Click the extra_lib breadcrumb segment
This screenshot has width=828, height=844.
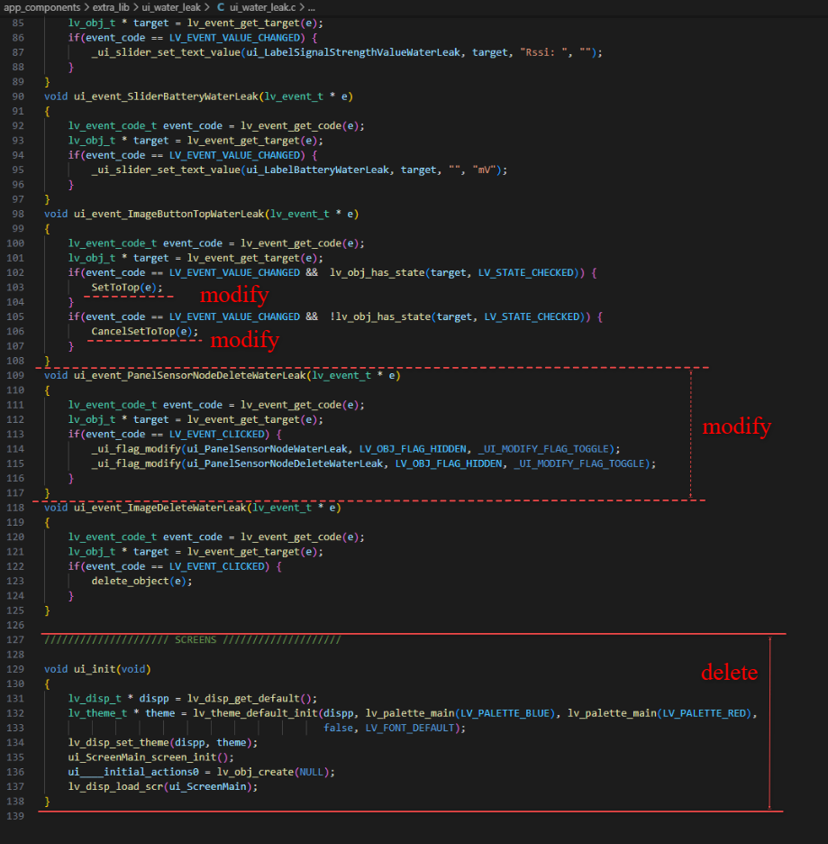click(x=111, y=7)
